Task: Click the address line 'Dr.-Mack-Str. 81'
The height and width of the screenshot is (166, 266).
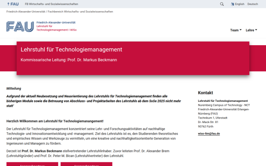Action: pos(208,122)
